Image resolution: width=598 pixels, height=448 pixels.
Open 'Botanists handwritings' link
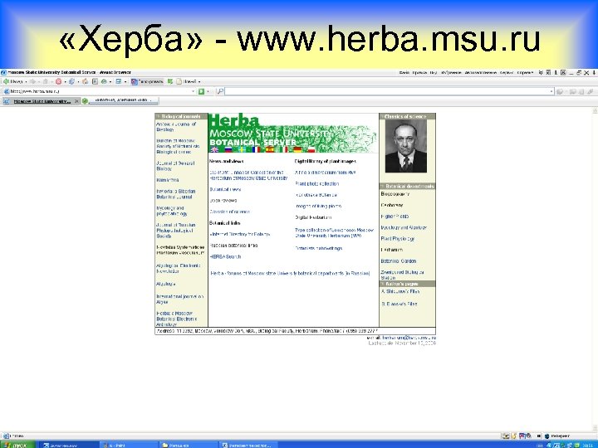318,248
